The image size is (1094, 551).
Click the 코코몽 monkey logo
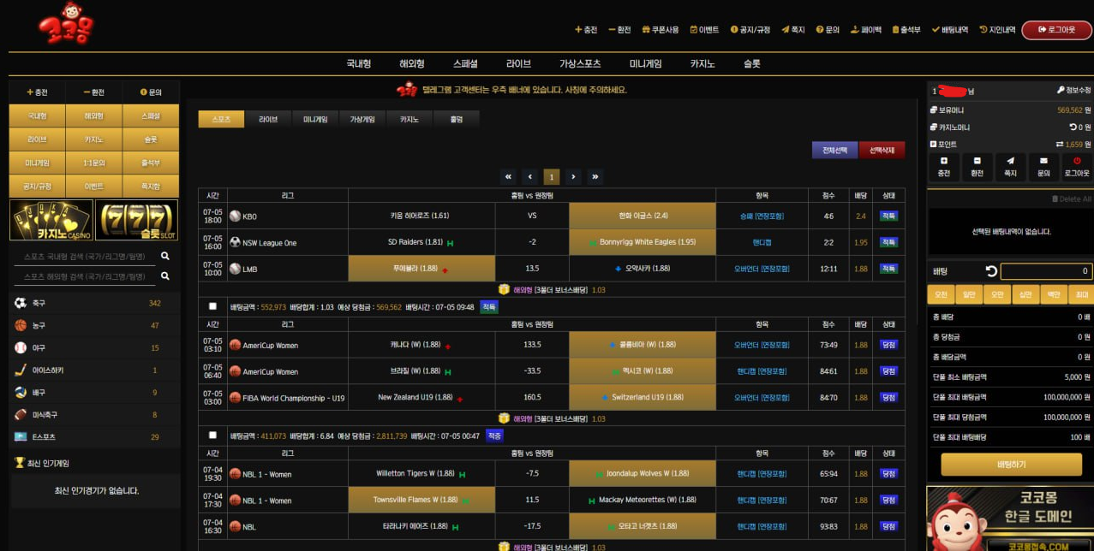66,24
